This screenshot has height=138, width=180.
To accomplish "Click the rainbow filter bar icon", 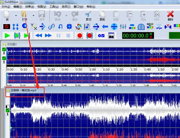I will pos(132,27).
